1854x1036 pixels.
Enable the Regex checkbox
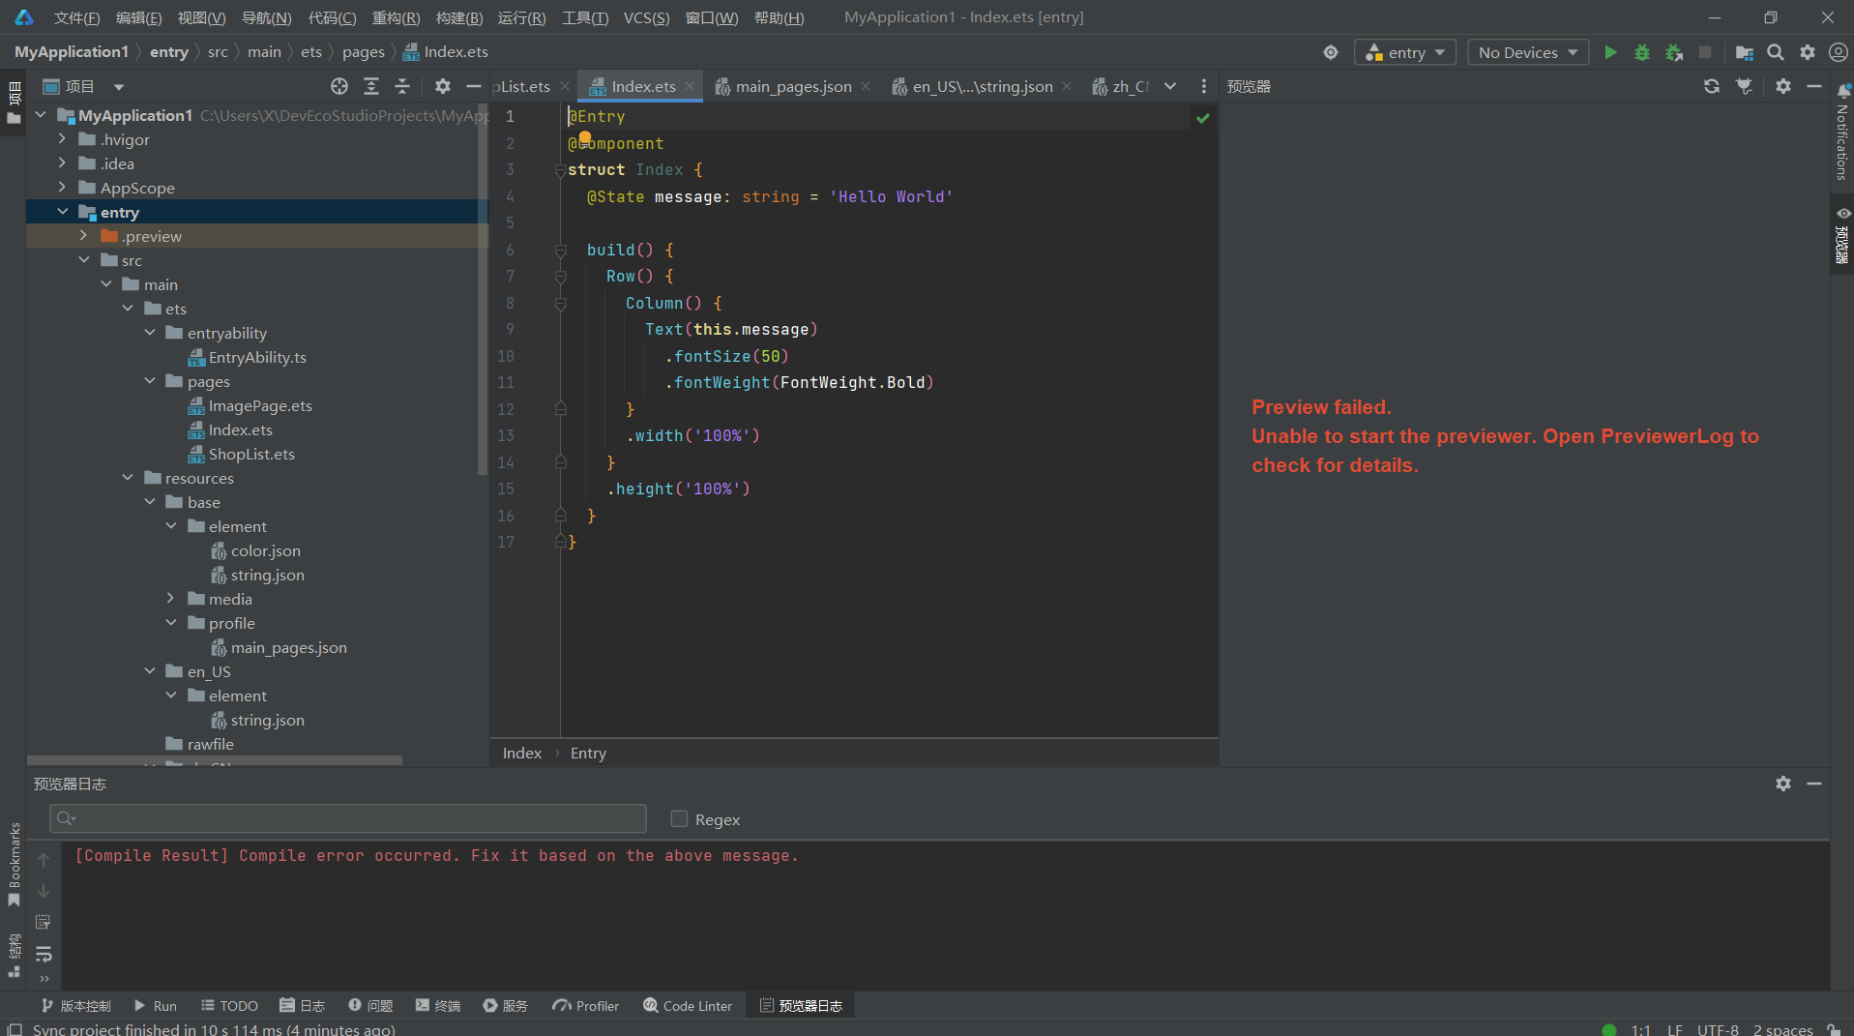(x=679, y=819)
